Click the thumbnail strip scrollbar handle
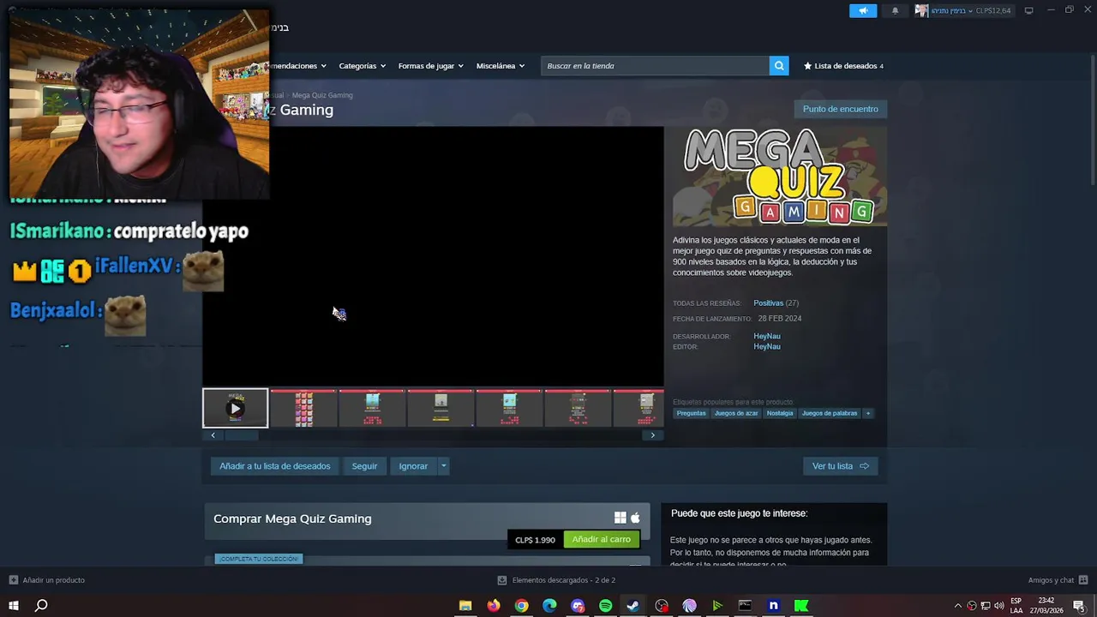 [x=241, y=435]
